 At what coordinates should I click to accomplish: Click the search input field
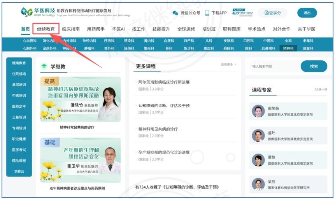[x=271, y=66]
